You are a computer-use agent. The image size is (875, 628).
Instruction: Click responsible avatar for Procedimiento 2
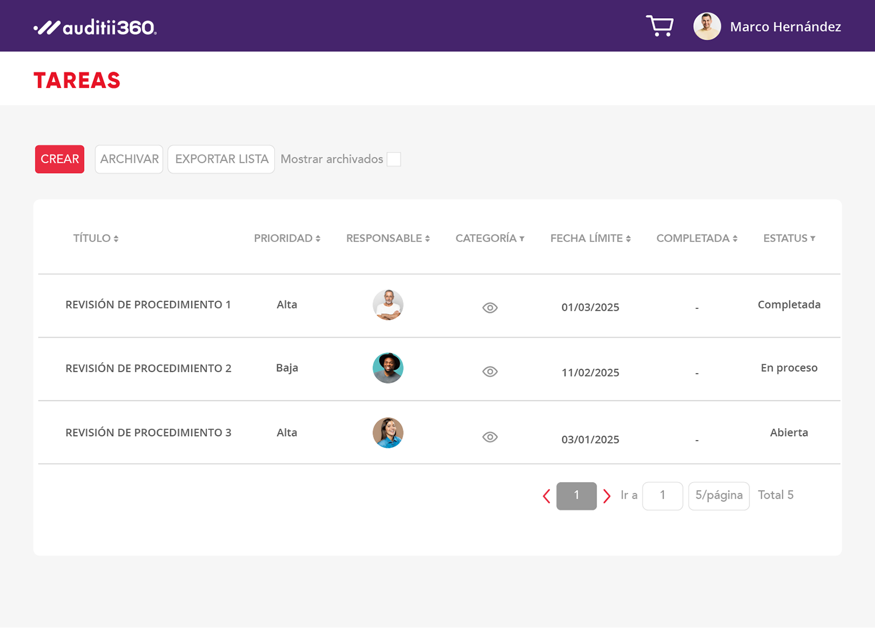[x=388, y=368]
